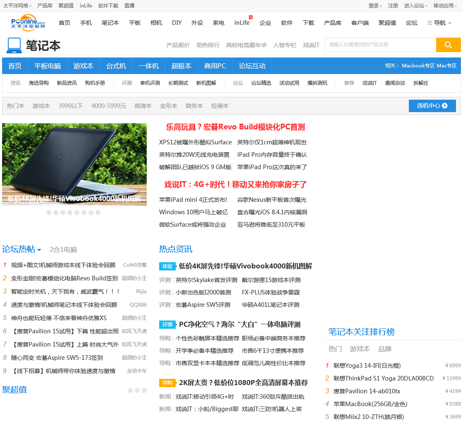Select 轻薄本 filter
463x421 pixels.
click(x=220, y=106)
